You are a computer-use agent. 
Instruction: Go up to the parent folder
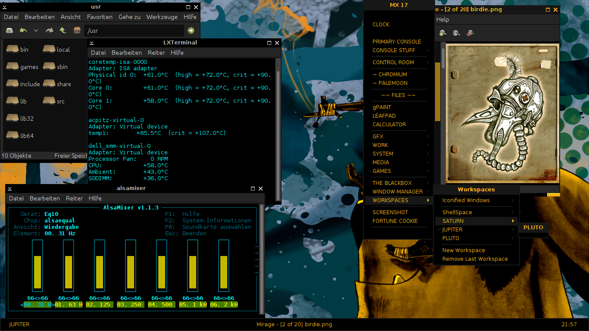[x=63, y=30]
